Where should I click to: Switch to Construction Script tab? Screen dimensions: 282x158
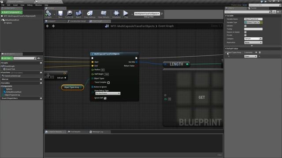(x=78, y=21)
